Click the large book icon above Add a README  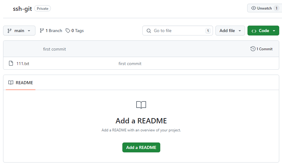click(141, 105)
